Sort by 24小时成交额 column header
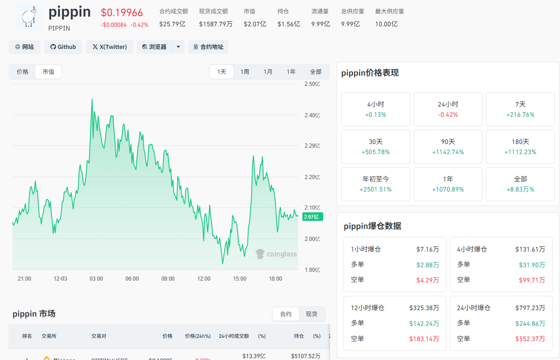 (x=234, y=336)
